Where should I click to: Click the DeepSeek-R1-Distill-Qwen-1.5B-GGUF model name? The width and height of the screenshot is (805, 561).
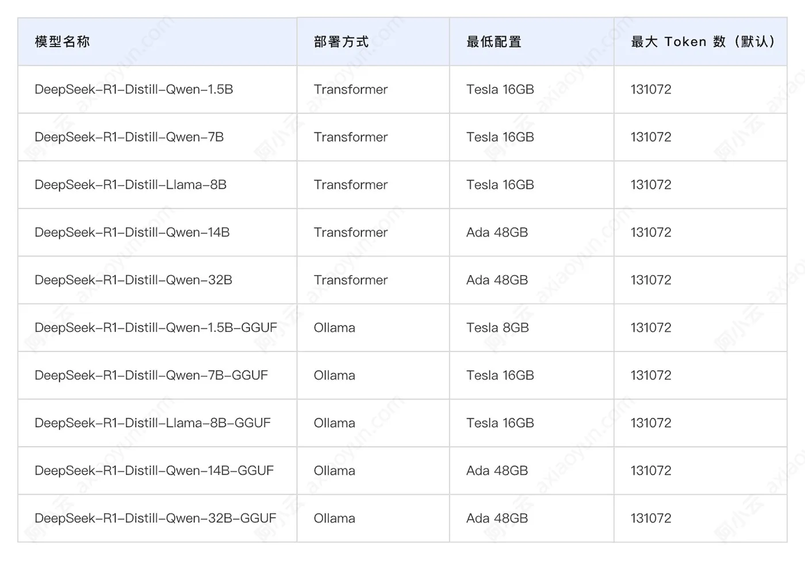click(156, 327)
